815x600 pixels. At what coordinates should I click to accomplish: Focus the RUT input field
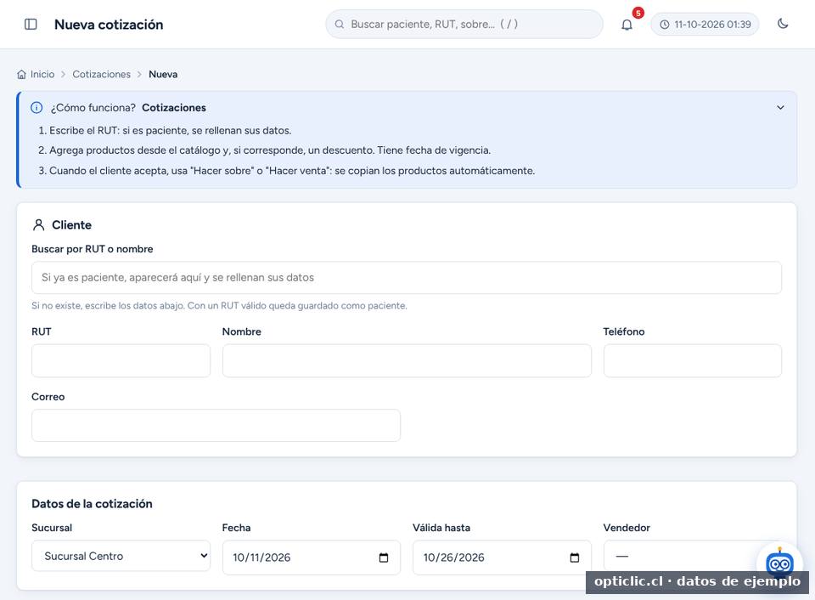coord(121,360)
